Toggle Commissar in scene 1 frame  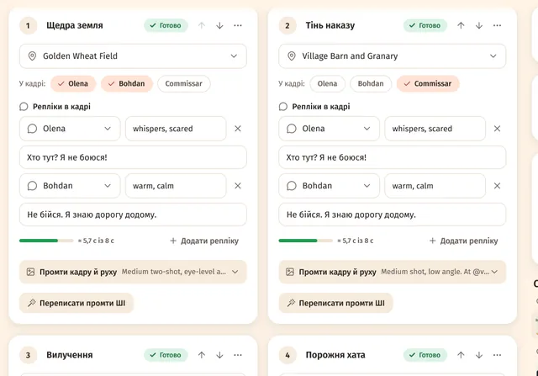point(183,83)
